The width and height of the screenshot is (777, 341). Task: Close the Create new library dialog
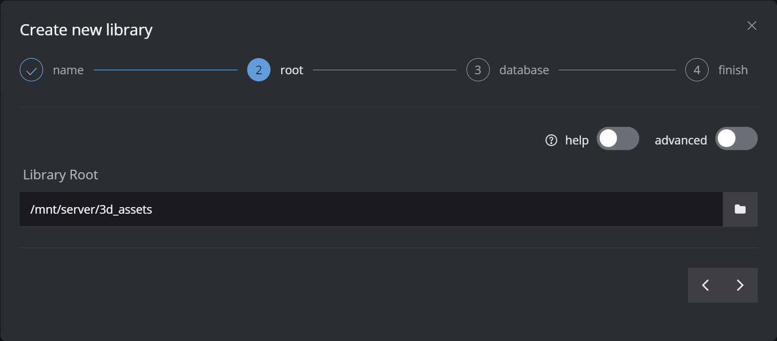(752, 26)
